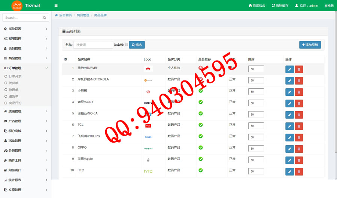Click delete trash icon for OPPO row

coord(299,149)
